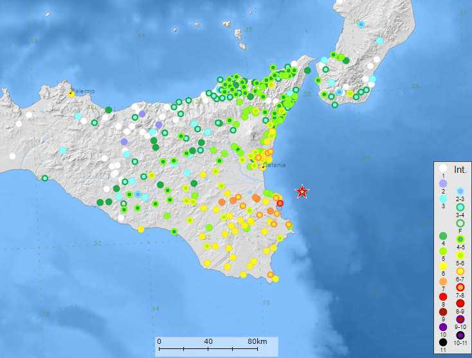Click the dark green intensity 4 swatch

443,236
